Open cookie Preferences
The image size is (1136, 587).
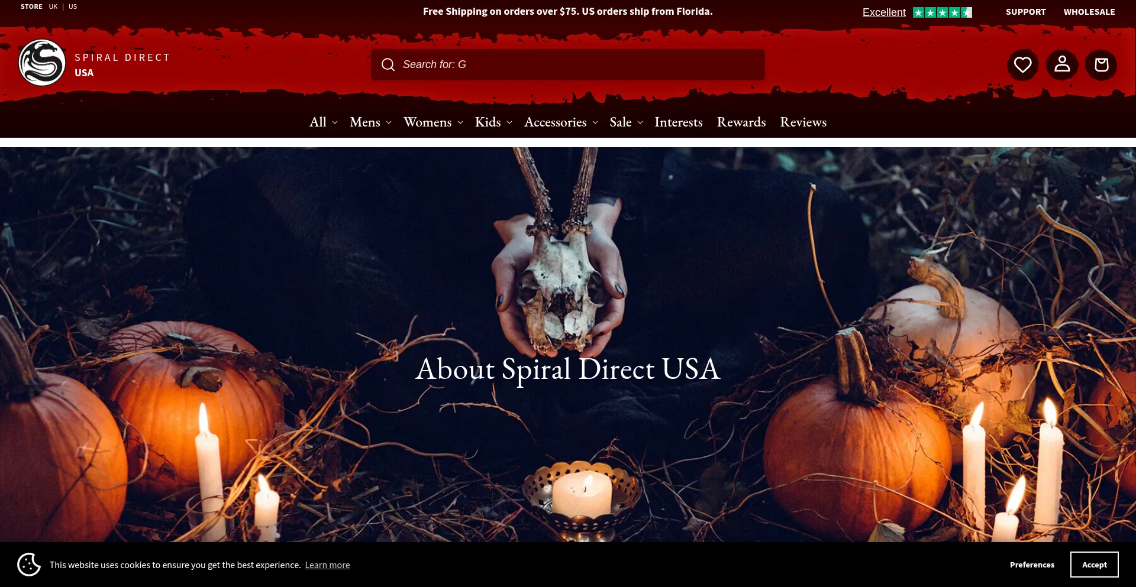(x=1032, y=565)
